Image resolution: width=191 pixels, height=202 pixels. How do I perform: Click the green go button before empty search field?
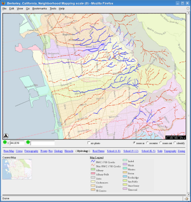[28, 142]
